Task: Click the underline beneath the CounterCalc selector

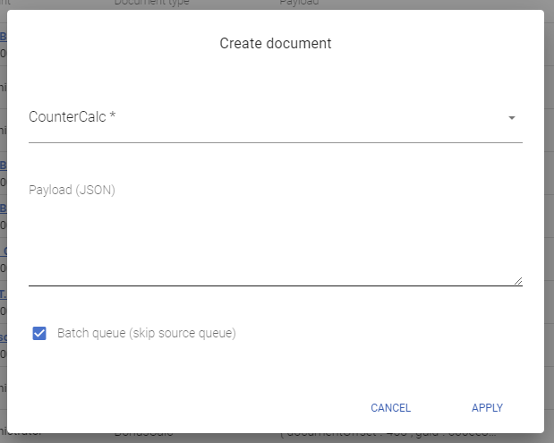Action: tap(268, 141)
